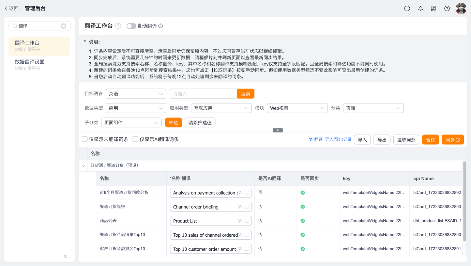The image size is (471, 266).
Task: Open the 导入/导出记录 link
Action: tap(338, 139)
